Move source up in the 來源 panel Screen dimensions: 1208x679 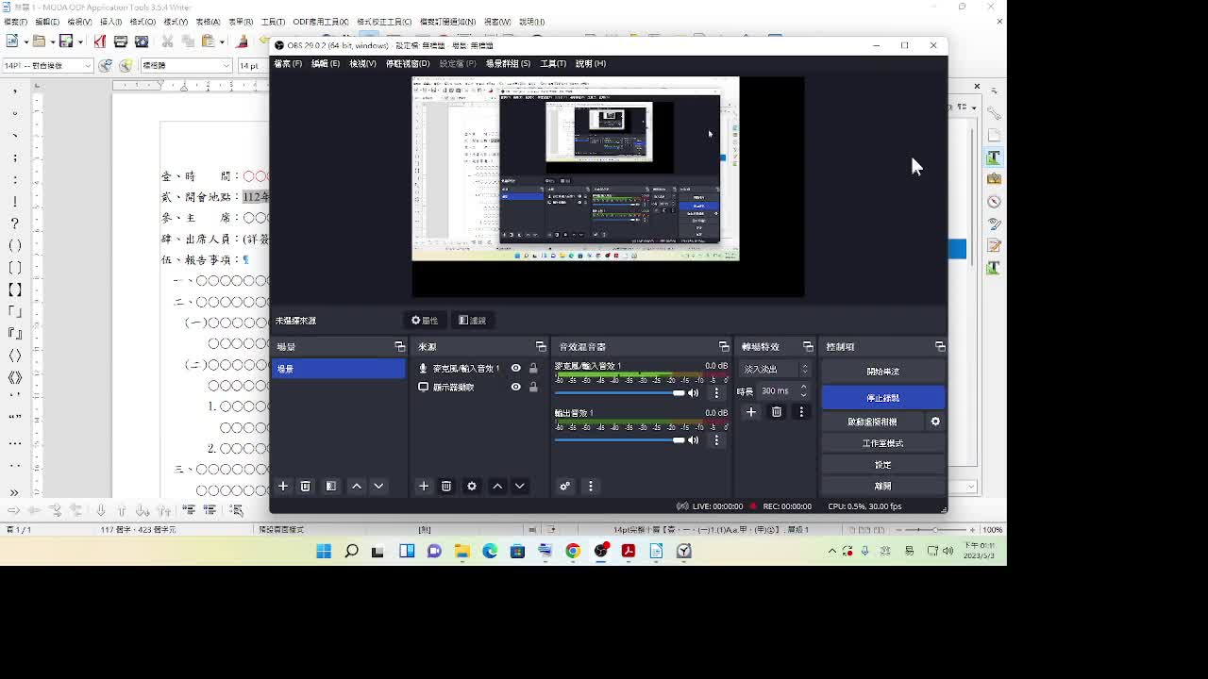497,486
